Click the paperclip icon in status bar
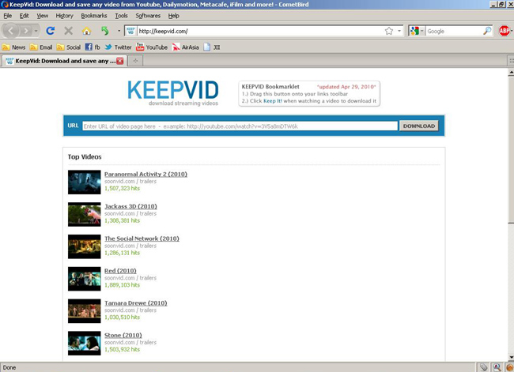Screen dimensions: 514x372 (483, 367)
